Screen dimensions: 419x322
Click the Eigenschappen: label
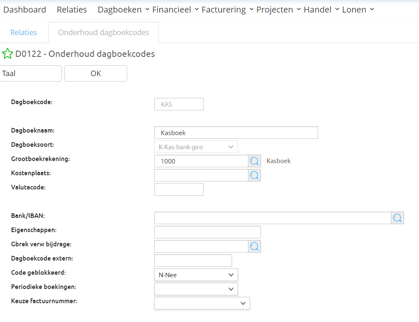click(34, 230)
